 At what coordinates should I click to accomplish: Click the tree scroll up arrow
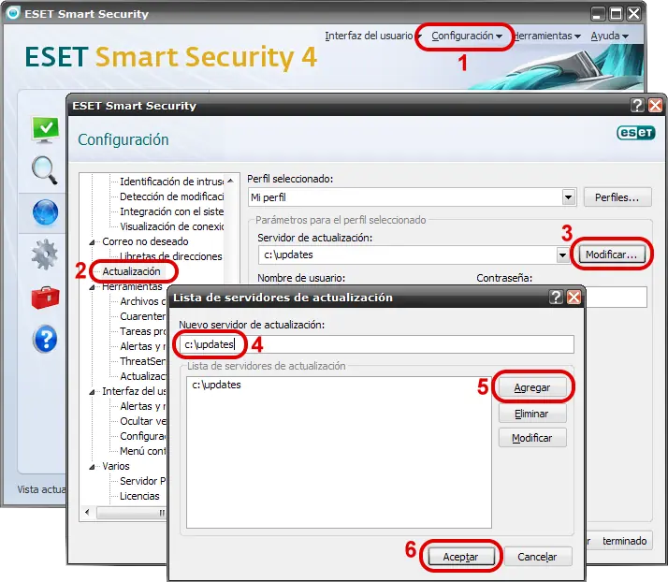[x=230, y=181]
